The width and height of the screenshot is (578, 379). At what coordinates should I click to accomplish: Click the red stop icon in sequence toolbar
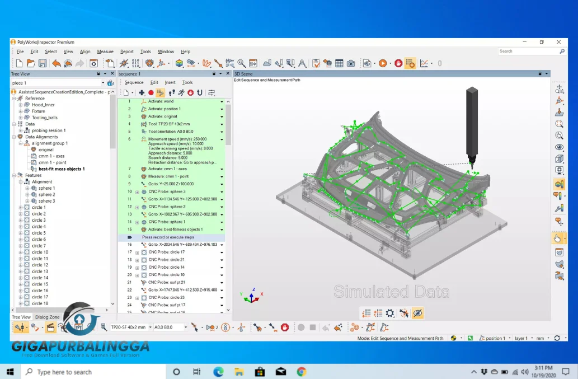(191, 92)
